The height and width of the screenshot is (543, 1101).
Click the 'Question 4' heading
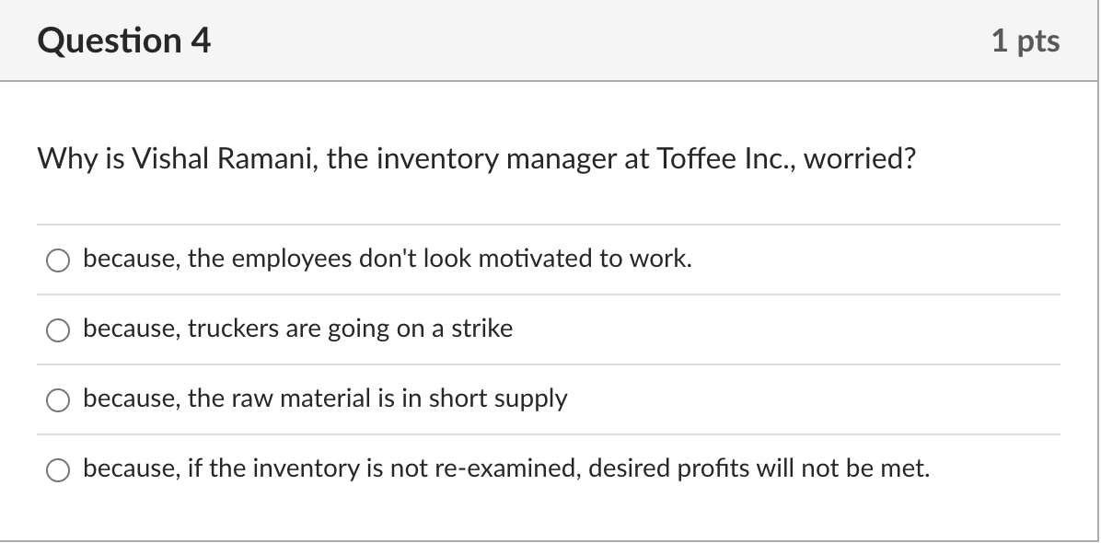[124, 40]
